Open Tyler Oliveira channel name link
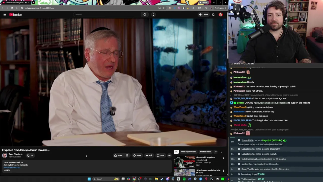The image size is (323, 182). [x=15, y=154]
